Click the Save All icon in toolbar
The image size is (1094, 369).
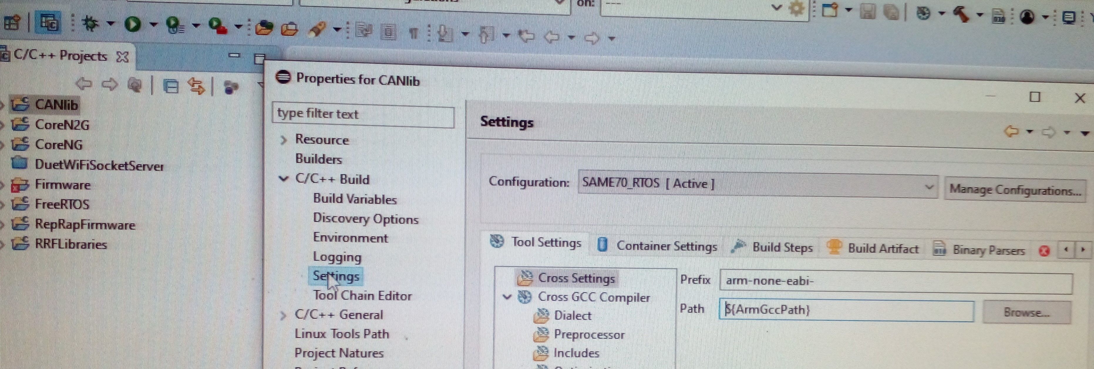coord(891,12)
